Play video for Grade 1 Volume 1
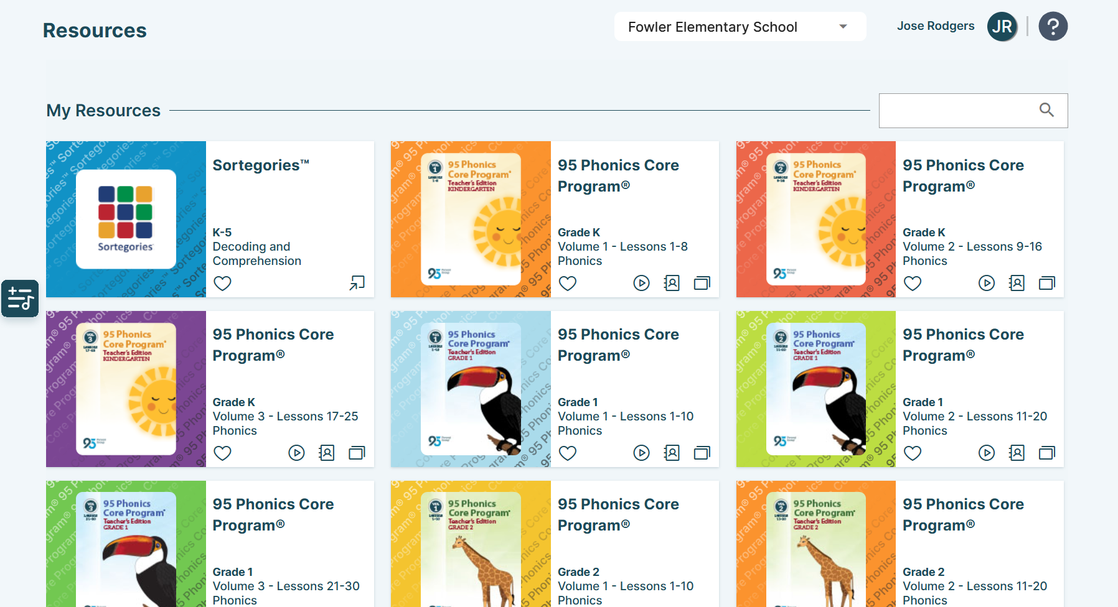Image resolution: width=1118 pixels, height=607 pixels. pyautogui.click(x=641, y=453)
